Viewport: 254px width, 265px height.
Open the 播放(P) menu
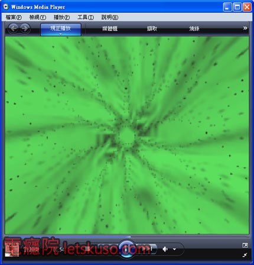click(61, 17)
